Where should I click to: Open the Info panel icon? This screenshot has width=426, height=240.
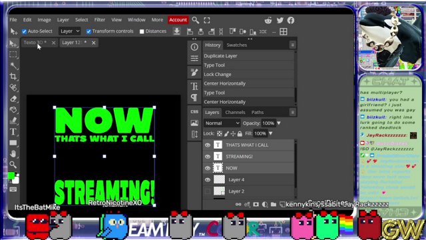[x=194, y=47]
